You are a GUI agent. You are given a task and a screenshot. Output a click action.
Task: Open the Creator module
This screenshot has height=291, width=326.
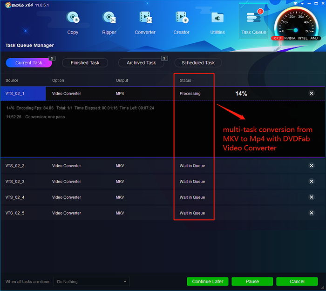click(181, 23)
